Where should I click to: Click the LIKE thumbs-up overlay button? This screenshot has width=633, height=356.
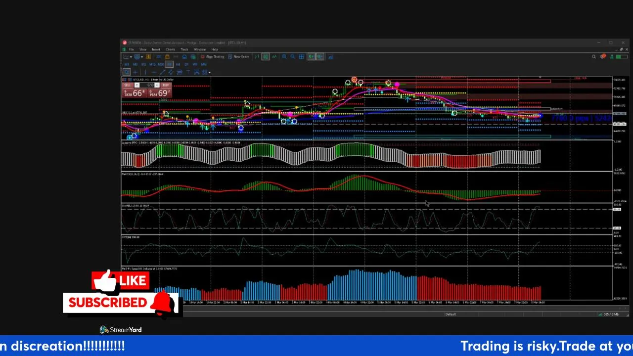120,281
